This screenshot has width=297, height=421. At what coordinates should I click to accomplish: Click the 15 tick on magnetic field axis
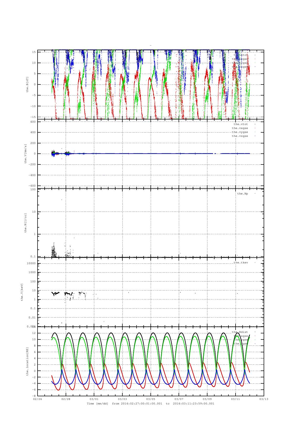pyautogui.click(x=34, y=52)
